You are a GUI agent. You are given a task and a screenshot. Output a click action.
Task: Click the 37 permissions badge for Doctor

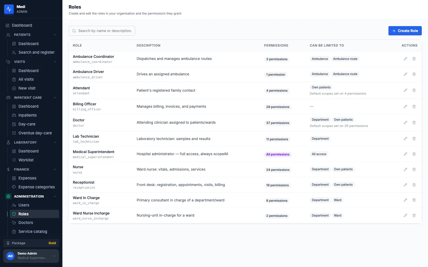pos(278,123)
